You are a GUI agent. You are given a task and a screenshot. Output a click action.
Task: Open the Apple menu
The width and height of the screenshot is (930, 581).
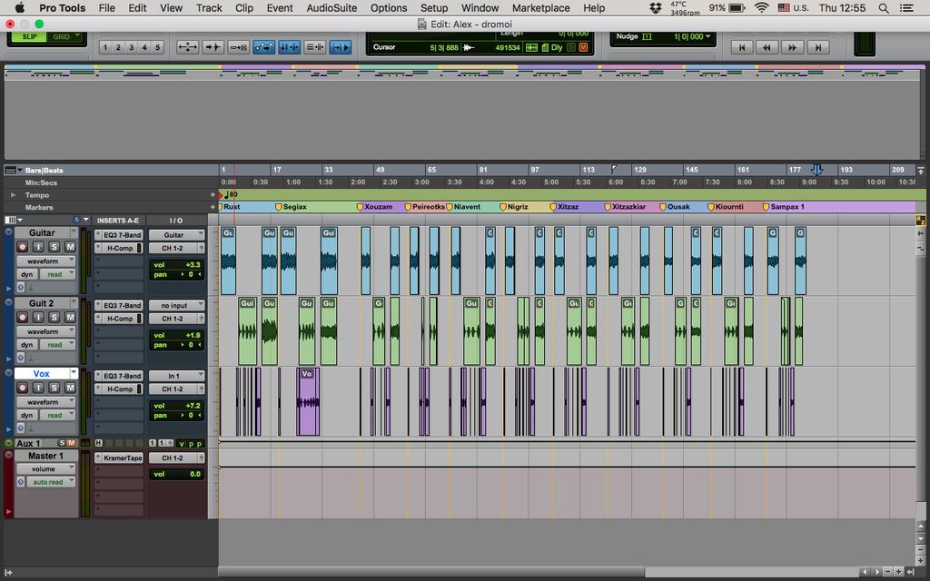pyautogui.click(x=20, y=7)
